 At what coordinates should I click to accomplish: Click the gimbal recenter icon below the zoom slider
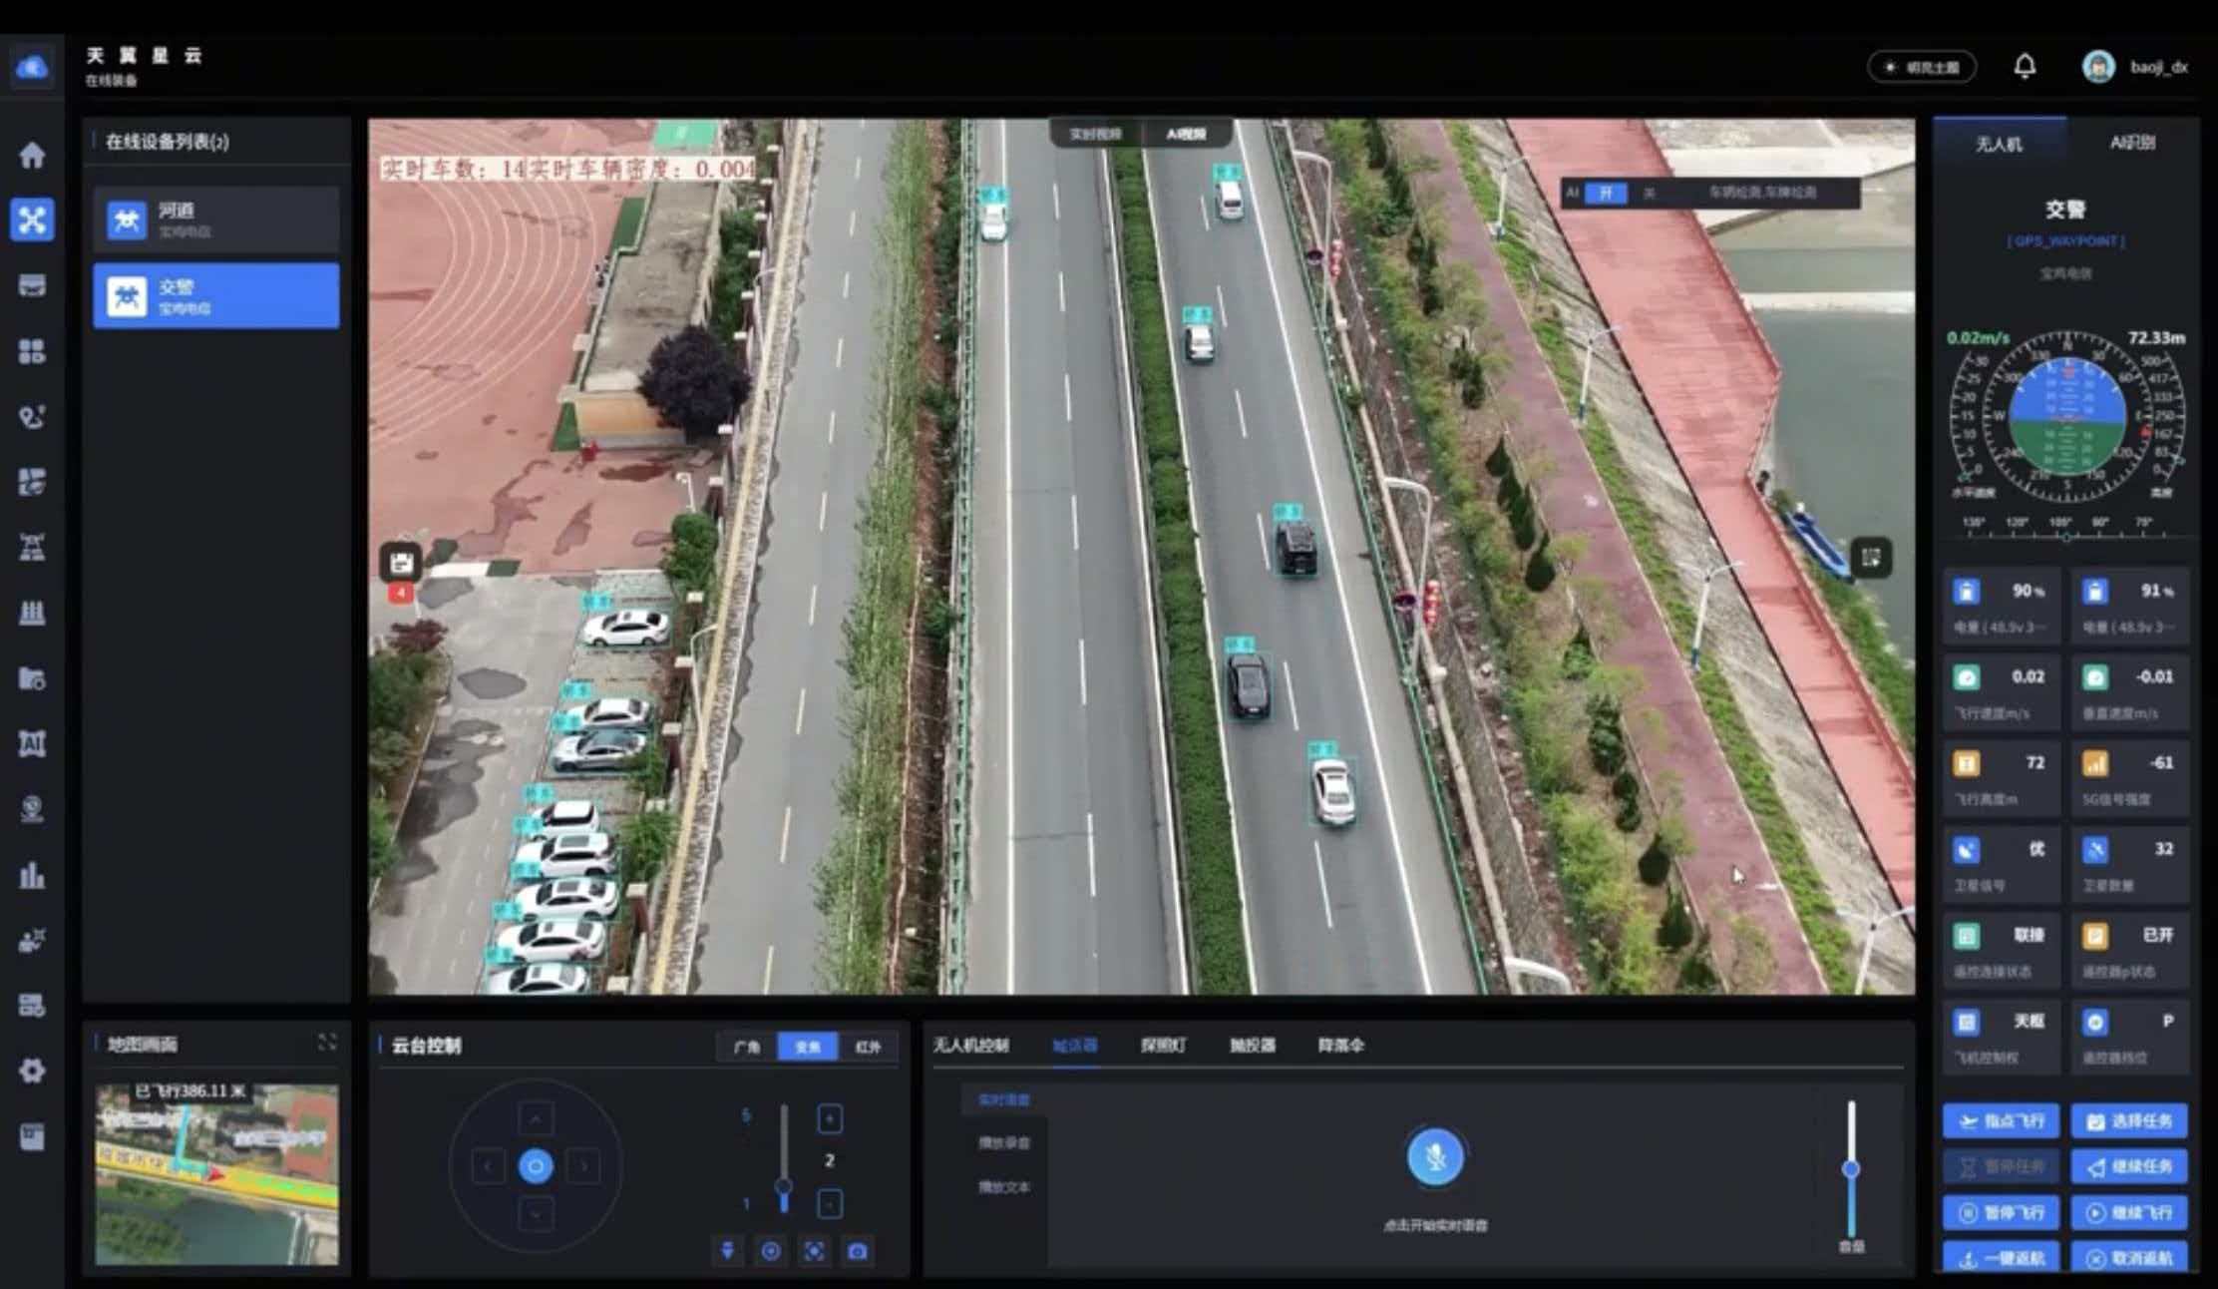pyautogui.click(x=771, y=1251)
